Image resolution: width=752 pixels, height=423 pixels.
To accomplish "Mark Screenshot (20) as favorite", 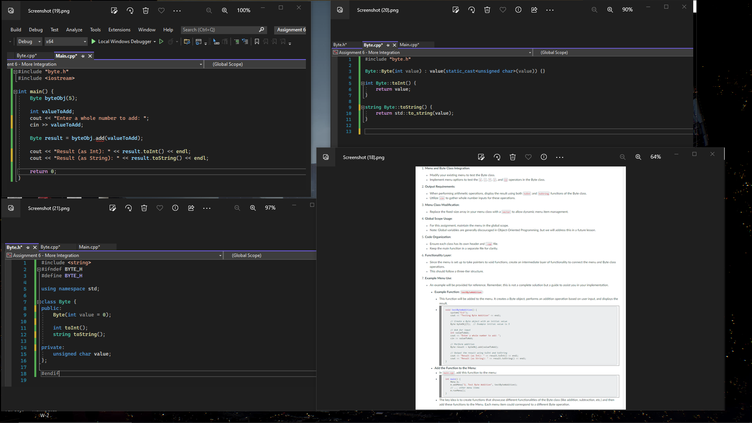I will click(503, 10).
